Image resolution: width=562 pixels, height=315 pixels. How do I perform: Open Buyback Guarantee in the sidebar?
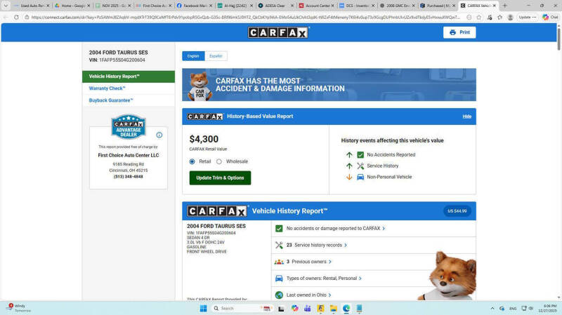[111, 100]
